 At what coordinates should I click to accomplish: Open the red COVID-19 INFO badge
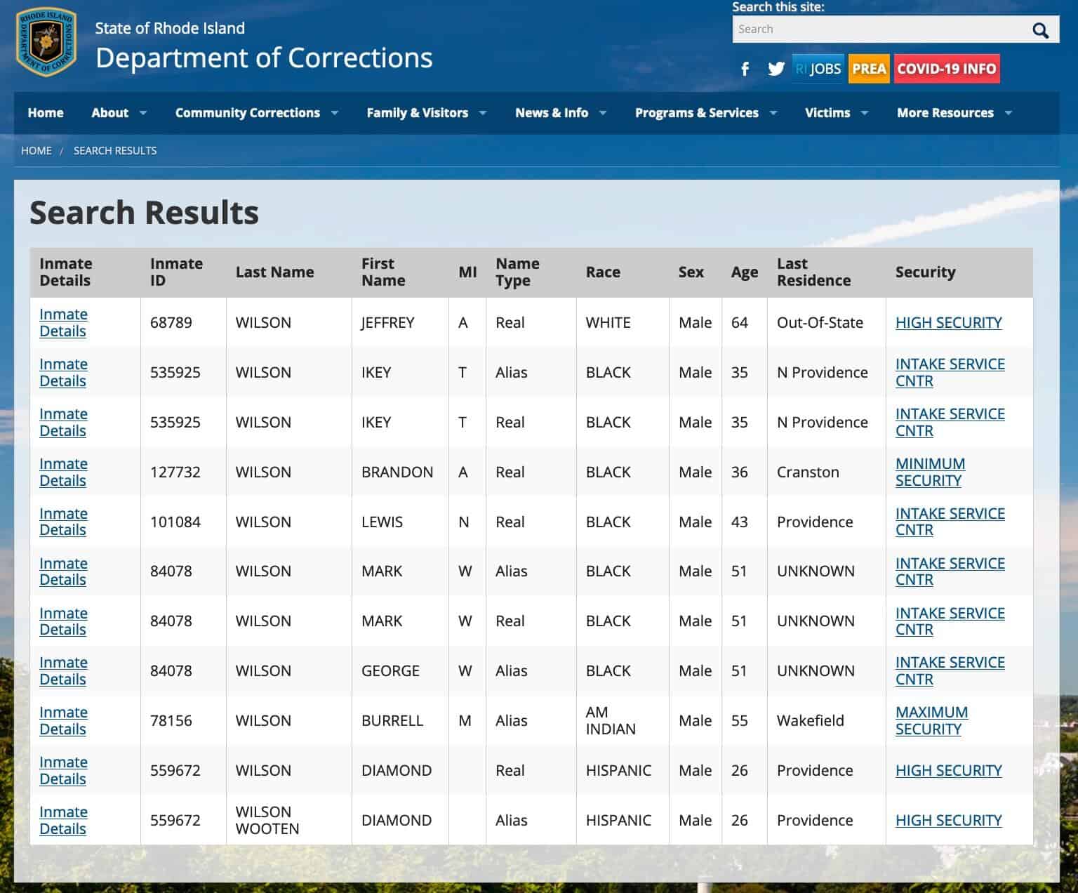[x=946, y=69]
